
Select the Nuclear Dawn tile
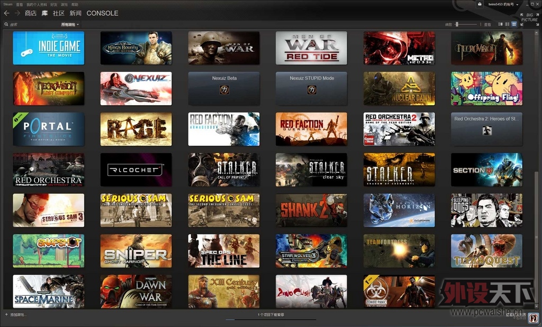coord(399,89)
